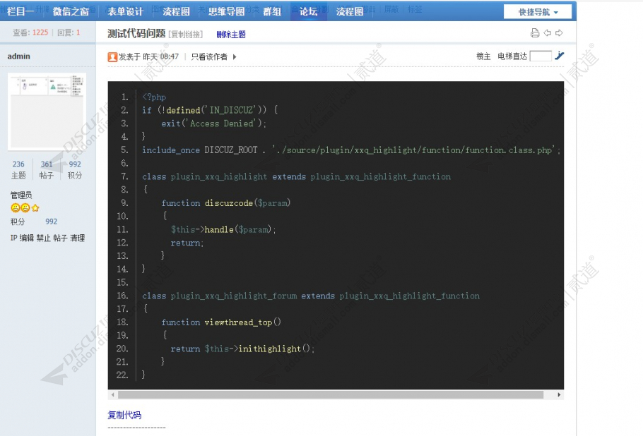Click the thread title 测试代码问题

point(136,34)
